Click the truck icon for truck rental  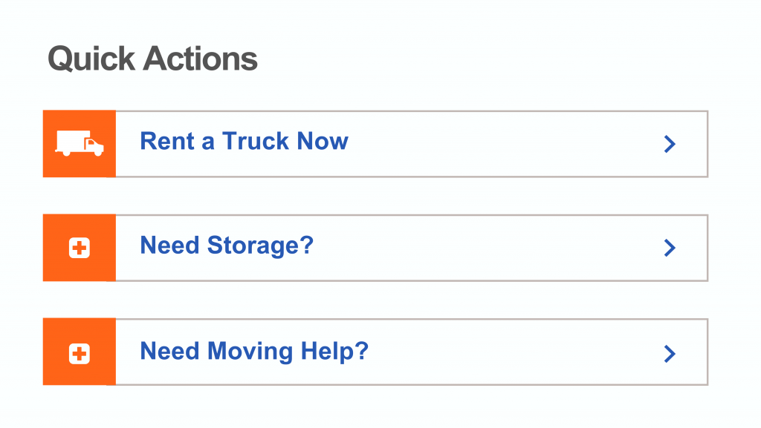tap(79, 143)
